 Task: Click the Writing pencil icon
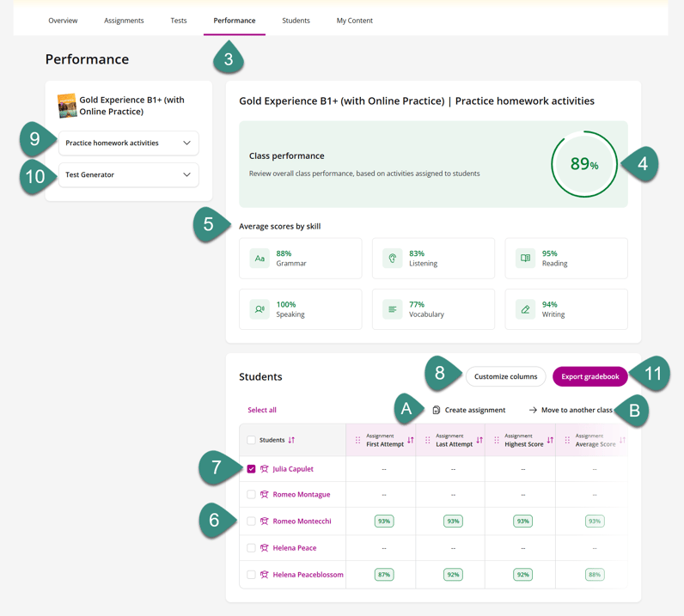(525, 309)
